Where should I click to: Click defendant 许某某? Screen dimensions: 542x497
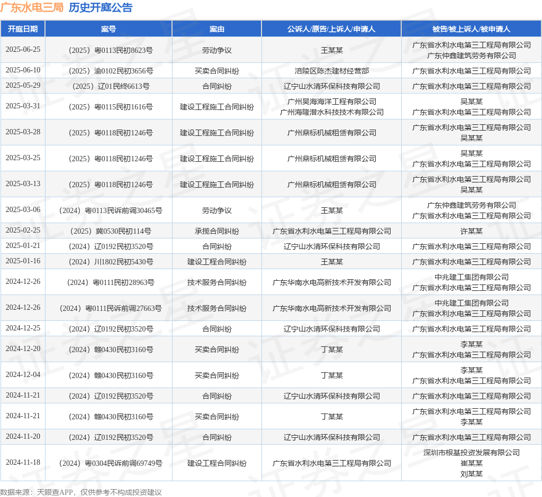pos(471,232)
